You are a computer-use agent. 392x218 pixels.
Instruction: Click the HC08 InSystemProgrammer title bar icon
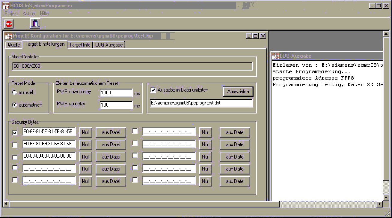pos(6,5)
